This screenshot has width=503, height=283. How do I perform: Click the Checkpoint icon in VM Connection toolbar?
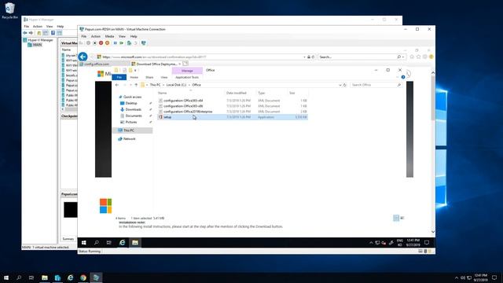129,43
